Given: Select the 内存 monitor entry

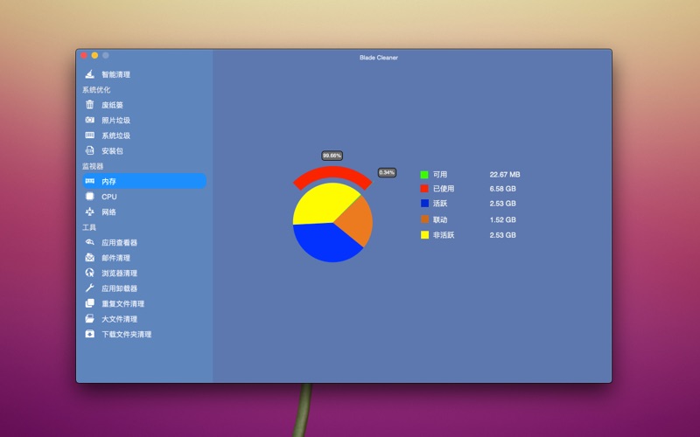Looking at the screenshot, I should [144, 181].
